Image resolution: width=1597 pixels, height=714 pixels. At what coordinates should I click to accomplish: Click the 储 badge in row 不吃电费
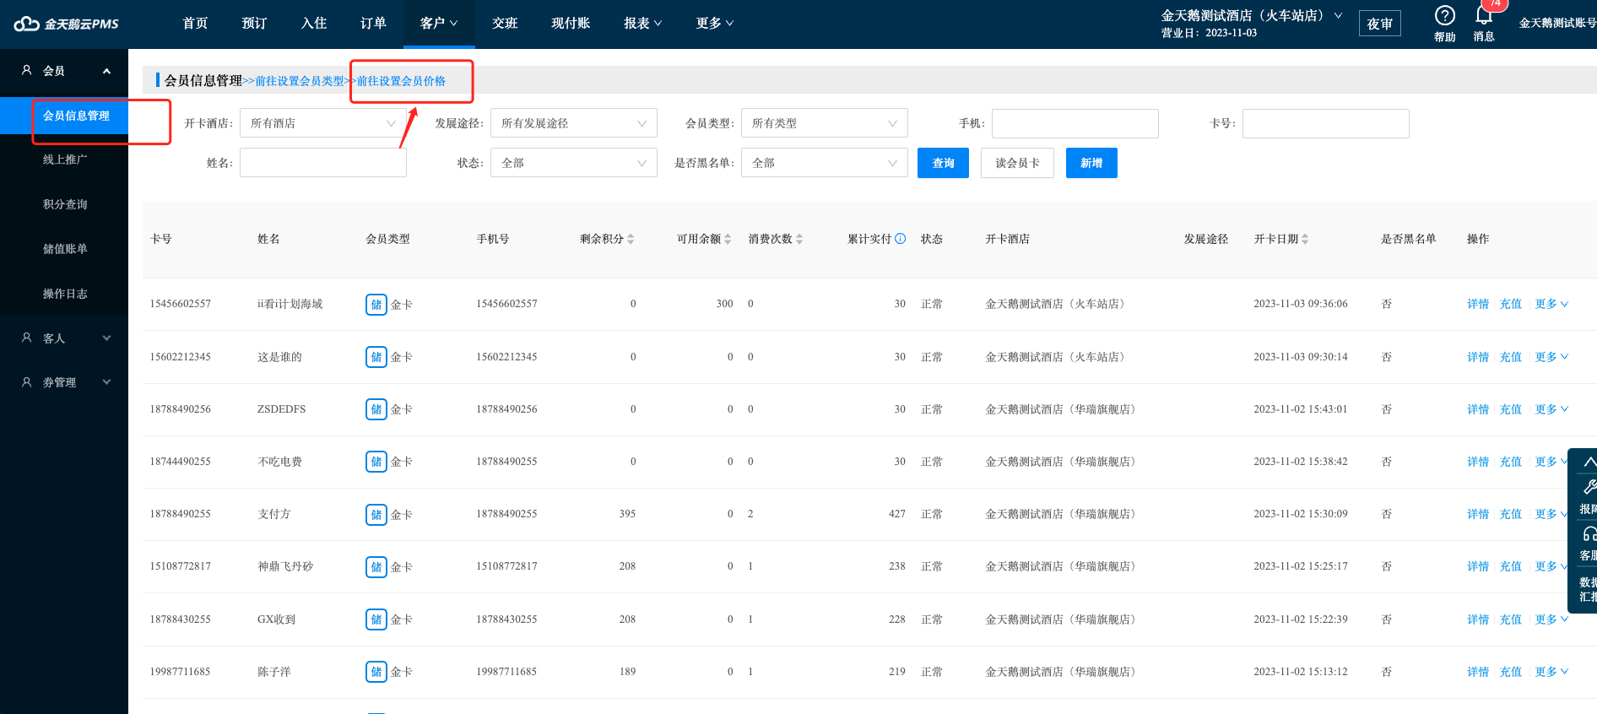(x=376, y=462)
